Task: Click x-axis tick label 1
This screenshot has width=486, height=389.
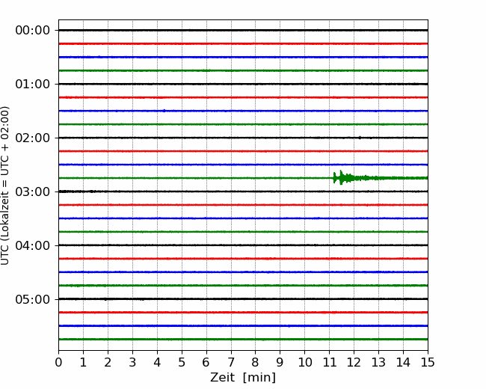Action: 83,362
